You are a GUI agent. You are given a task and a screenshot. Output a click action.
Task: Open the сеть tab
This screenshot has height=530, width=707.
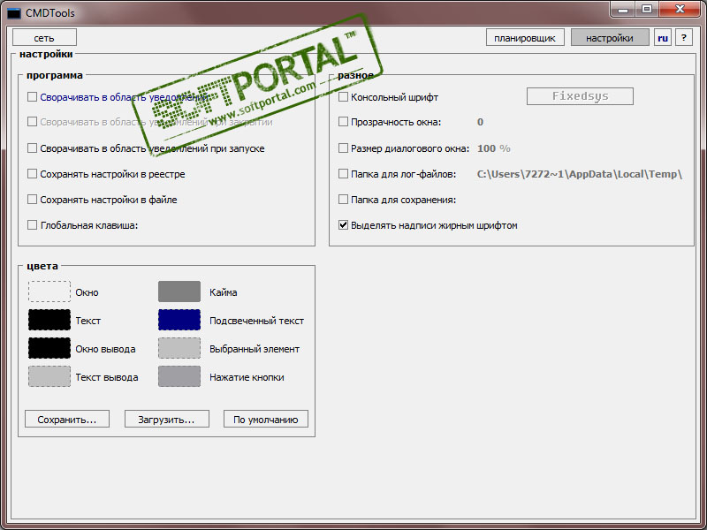(44, 38)
